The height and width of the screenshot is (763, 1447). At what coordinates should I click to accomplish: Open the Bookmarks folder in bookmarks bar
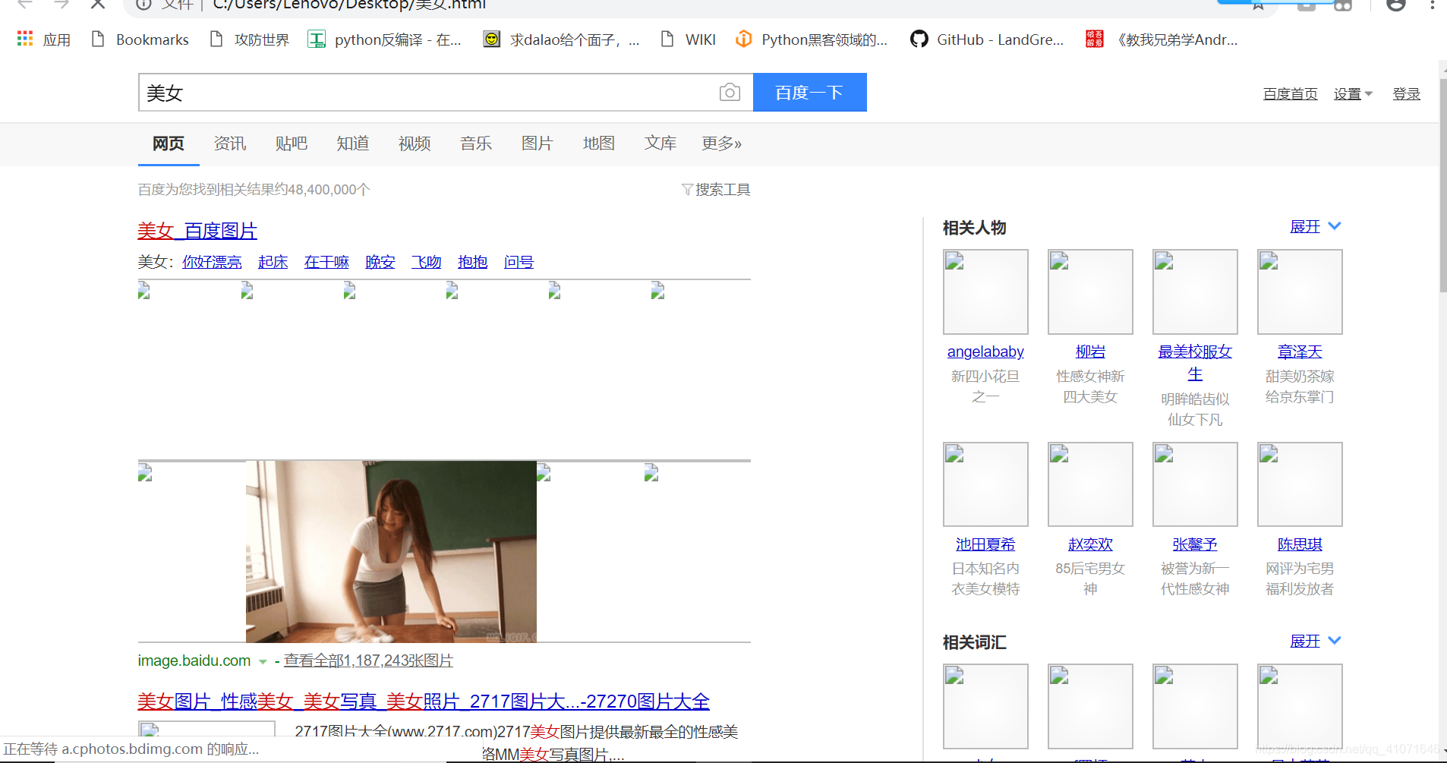coord(140,39)
